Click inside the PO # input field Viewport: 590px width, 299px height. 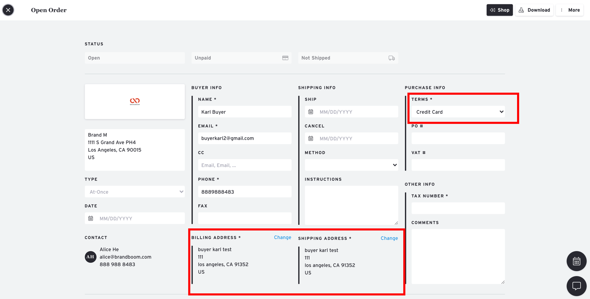458,138
